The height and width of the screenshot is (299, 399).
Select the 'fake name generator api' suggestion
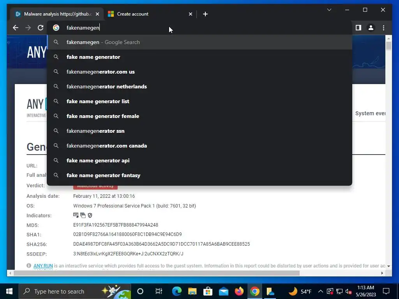click(199, 160)
